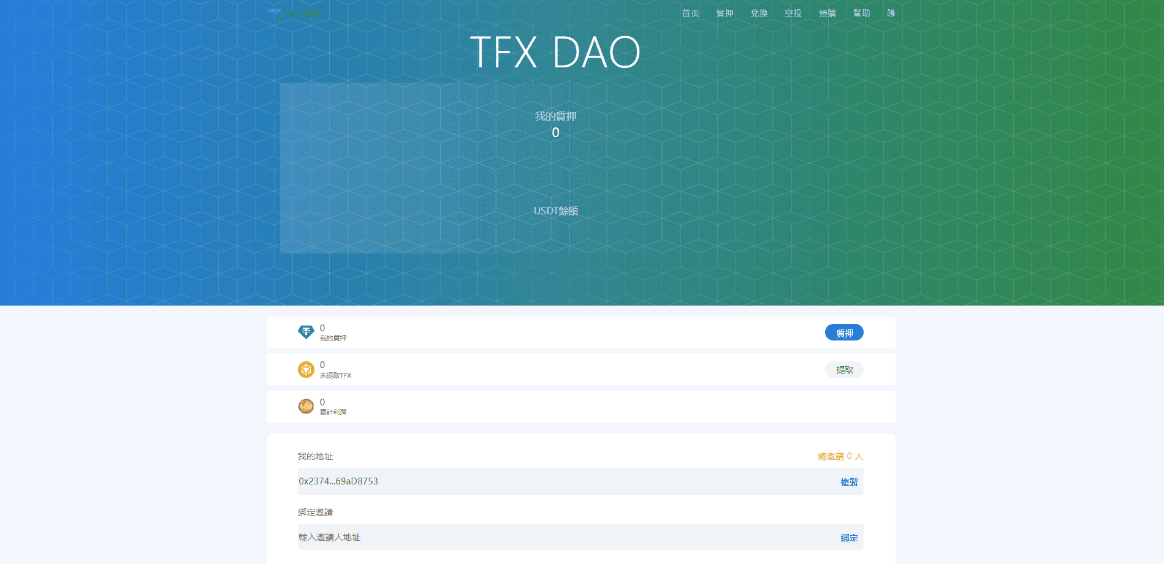Click the yellow BNB coin icon
The width and height of the screenshot is (1164, 564).
[x=306, y=369]
